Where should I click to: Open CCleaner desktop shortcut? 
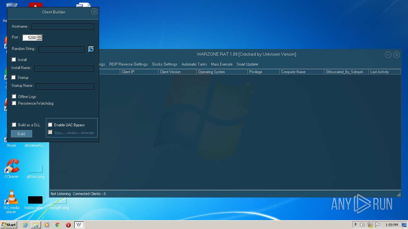click(11, 169)
